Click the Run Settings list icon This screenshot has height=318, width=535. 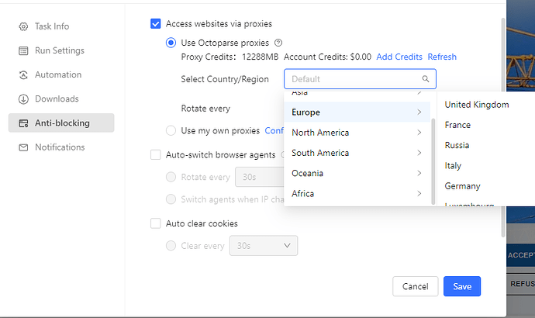23,51
